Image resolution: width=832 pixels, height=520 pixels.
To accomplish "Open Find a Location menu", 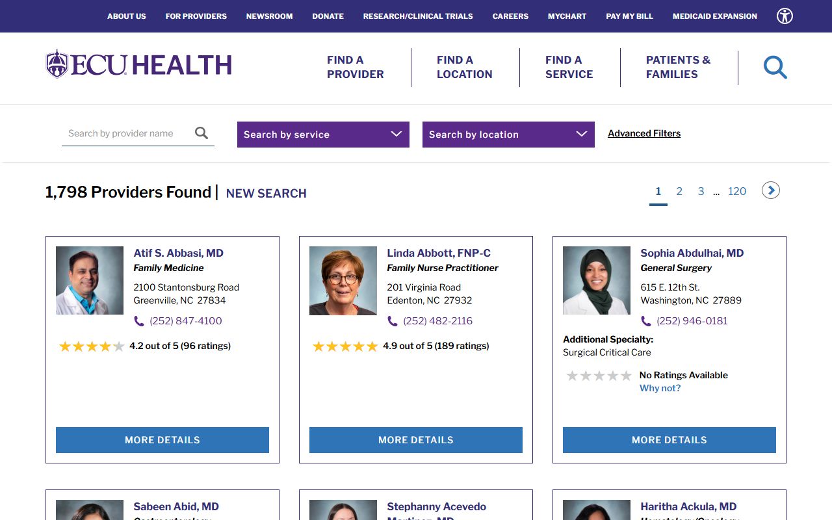I will (464, 67).
